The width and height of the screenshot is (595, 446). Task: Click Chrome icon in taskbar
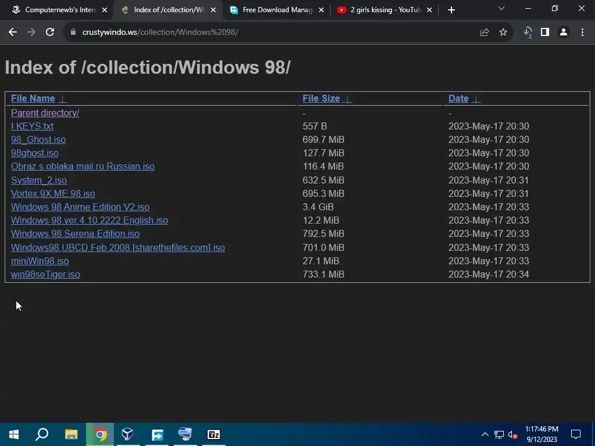(x=100, y=434)
